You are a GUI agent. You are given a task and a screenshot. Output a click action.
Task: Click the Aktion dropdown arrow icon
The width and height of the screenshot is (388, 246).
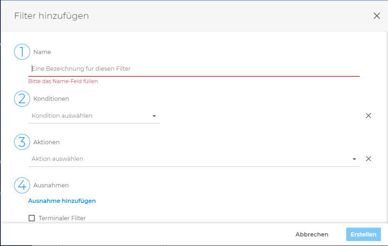[x=354, y=159]
